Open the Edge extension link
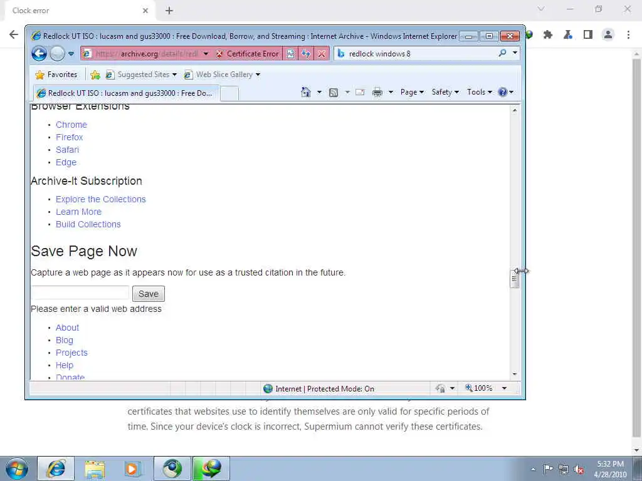 (x=66, y=162)
